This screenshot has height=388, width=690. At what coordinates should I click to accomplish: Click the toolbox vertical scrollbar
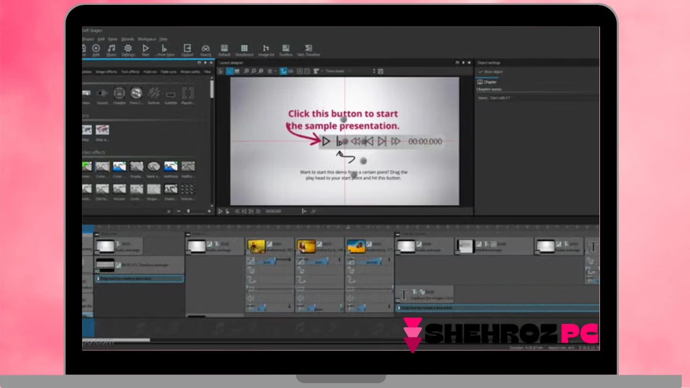click(x=212, y=89)
